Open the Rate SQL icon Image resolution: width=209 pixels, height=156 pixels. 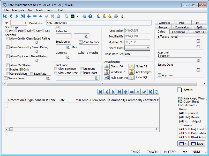pos(132,78)
